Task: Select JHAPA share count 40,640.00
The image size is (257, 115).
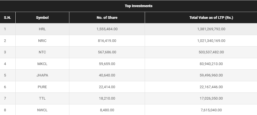Action: tap(107, 75)
